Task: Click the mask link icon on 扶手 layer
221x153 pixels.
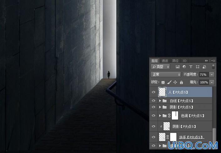Action: [x=168, y=137]
